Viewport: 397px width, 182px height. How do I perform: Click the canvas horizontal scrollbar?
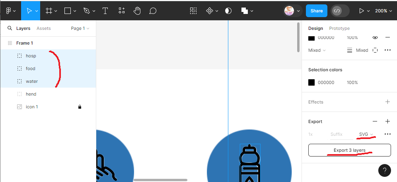(x=161, y=180)
